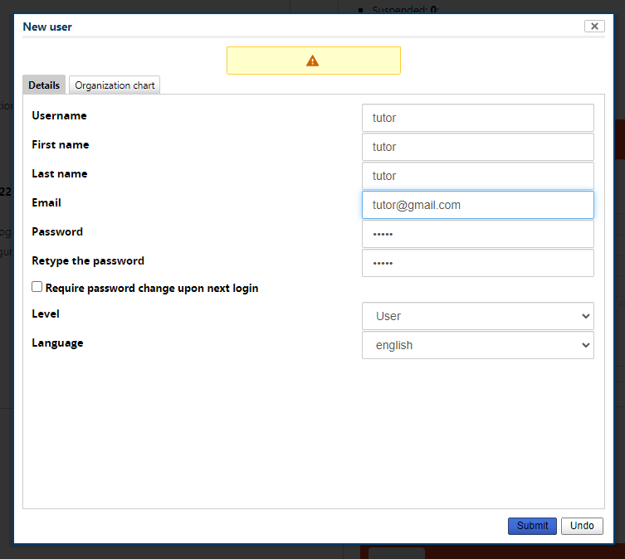Click the Retype the password field
Viewport: 625px width, 559px height.
478,263
